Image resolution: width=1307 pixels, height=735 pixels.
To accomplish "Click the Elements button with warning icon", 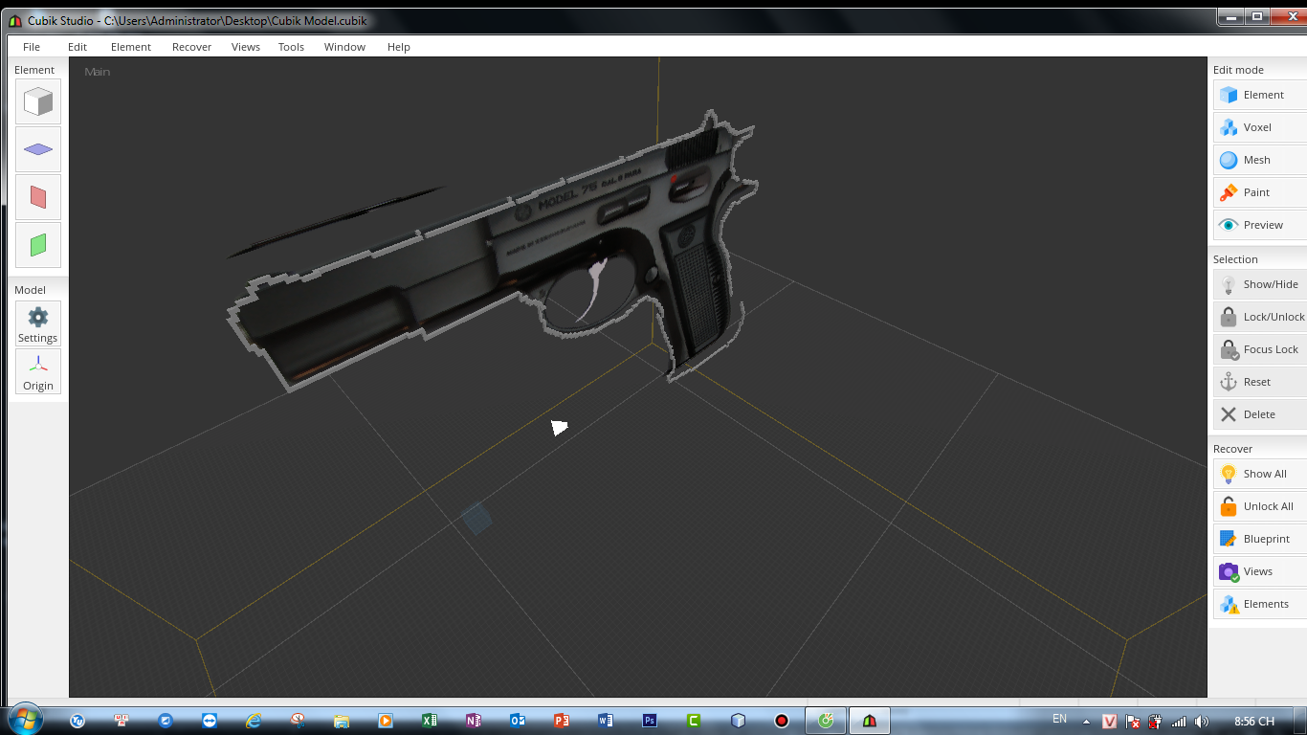I will pyautogui.click(x=1260, y=604).
